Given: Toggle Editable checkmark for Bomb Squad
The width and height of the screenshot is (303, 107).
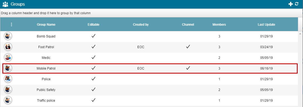Looking at the screenshot, I should coord(93,36).
